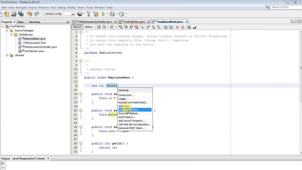Image resolution: width=302 pixels, height=170 pixels.
Task: Open the Tools menu
Action: tap(90, 8)
